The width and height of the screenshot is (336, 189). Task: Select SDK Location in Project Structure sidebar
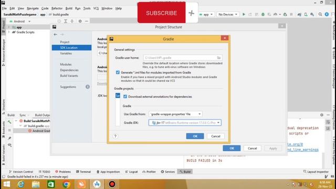tap(71, 48)
